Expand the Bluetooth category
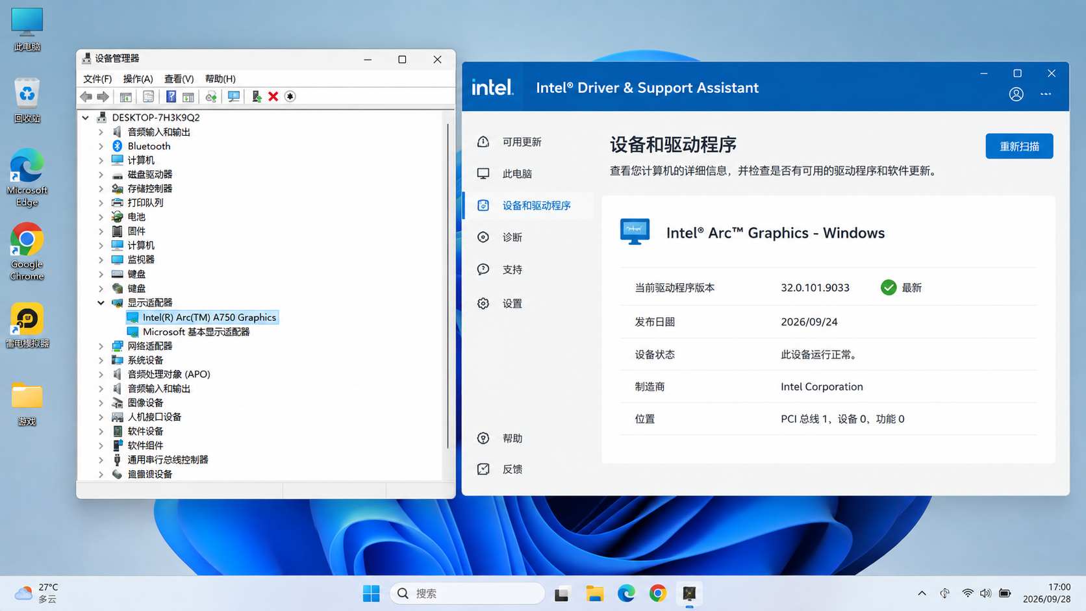 tap(101, 146)
